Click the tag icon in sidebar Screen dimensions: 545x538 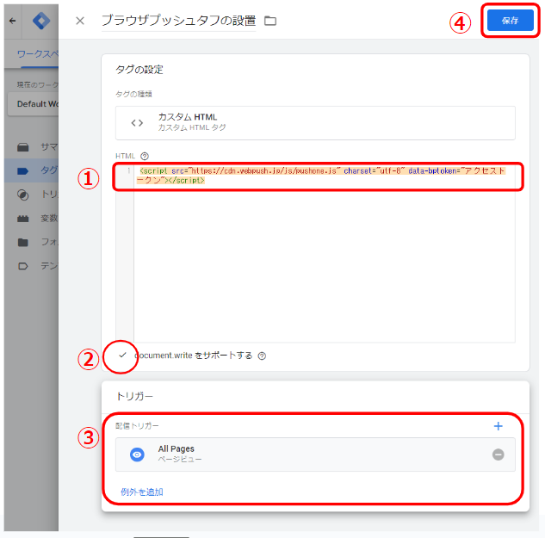(22, 171)
